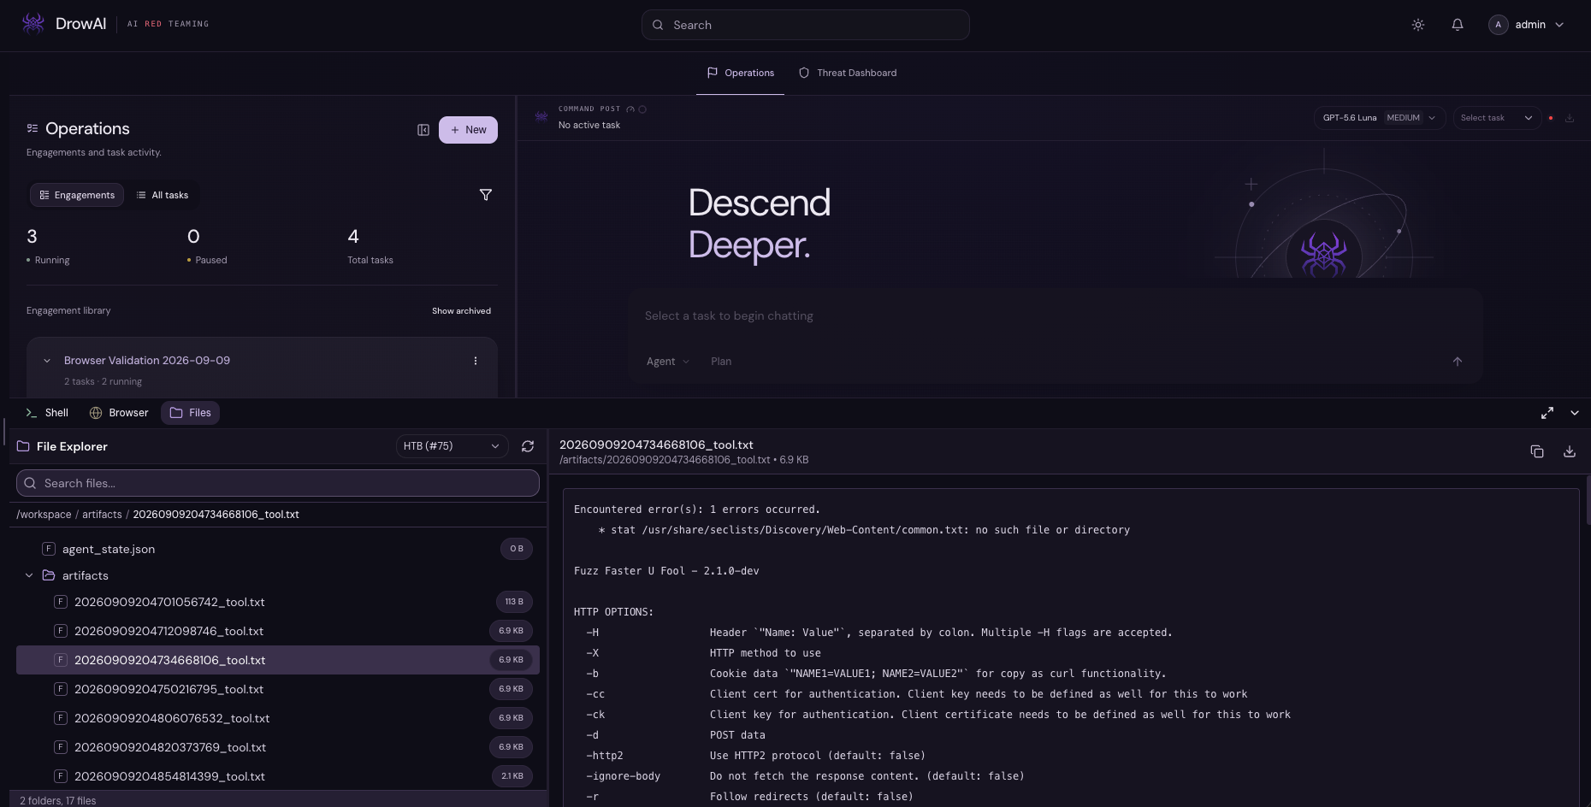Copy the file contents icon
Image resolution: width=1591 pixels, height=807 pixels.
tap(1537, 451)
